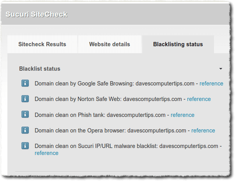Follow the Phish tank reference link
This screenshot has width=235, height=181.
point(182,115)
